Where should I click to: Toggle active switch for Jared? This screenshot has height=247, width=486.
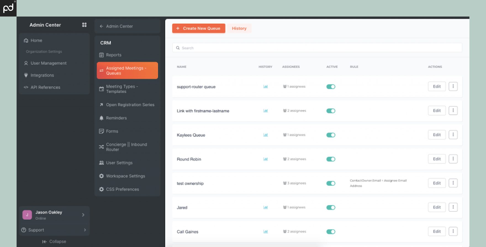pos(331,208)
